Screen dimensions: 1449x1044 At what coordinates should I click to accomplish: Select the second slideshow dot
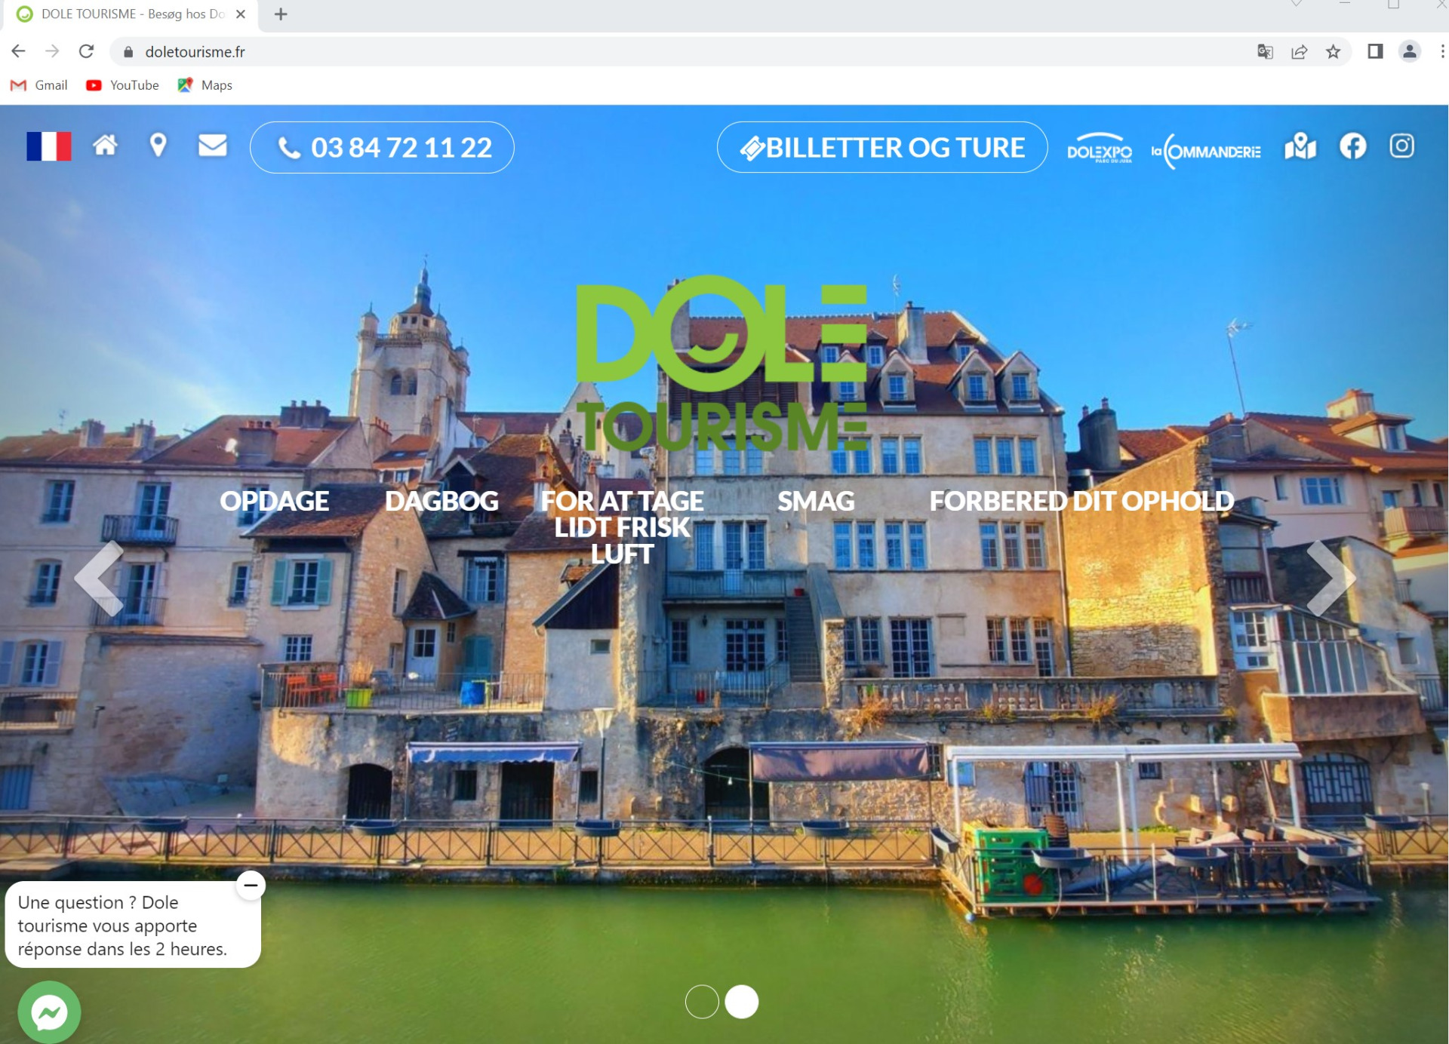point(742,1002)
